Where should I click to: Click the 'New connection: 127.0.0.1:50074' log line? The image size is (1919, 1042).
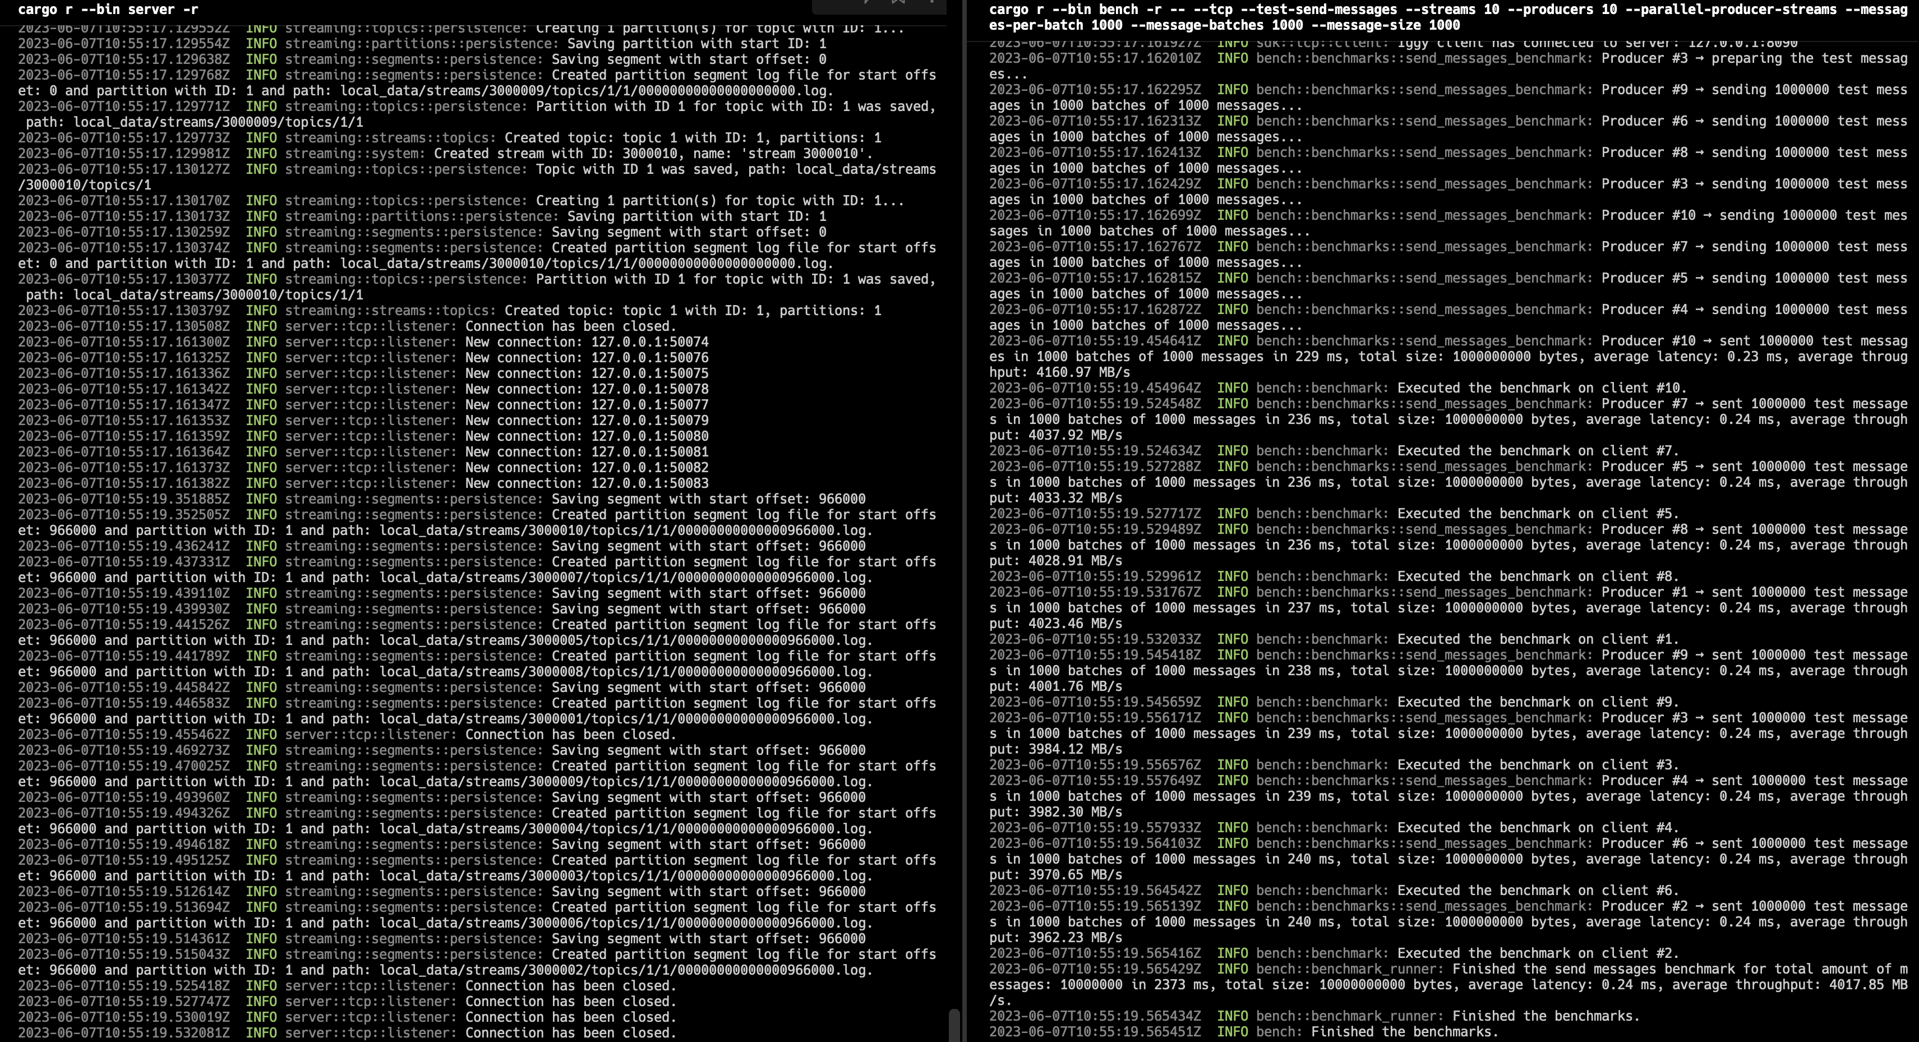point(586,342)
